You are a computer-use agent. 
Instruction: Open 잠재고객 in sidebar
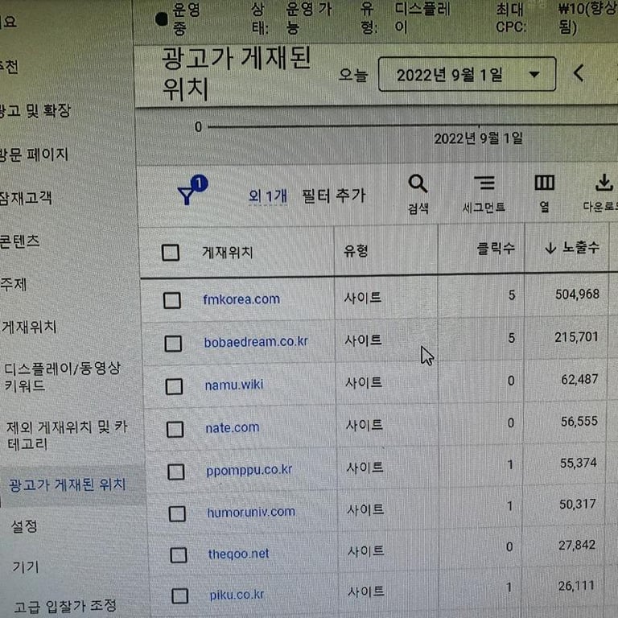(x=26, y=198)
